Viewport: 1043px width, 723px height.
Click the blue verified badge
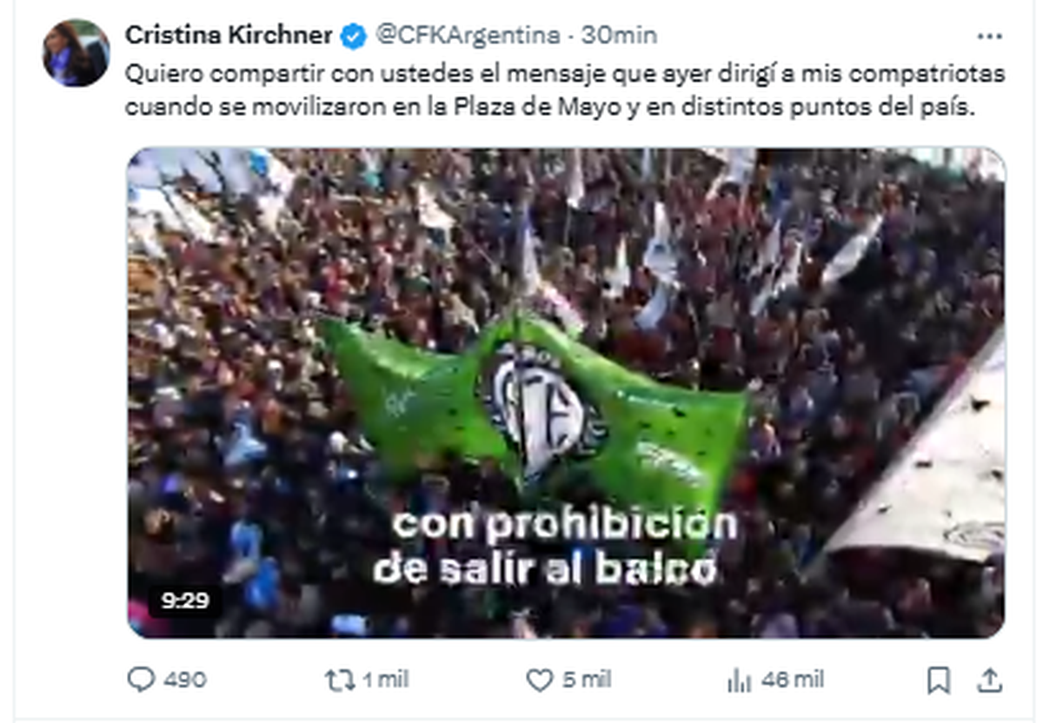tap(353, 36)
